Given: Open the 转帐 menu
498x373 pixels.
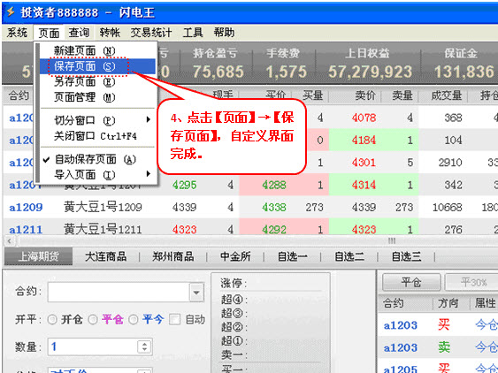Looking at the screenshot, I should [x=110, y=33].
